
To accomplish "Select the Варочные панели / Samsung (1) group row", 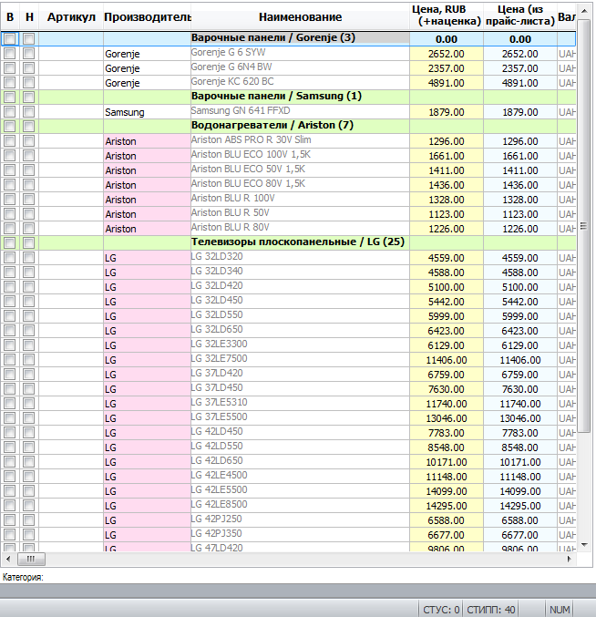I will 288,97.
